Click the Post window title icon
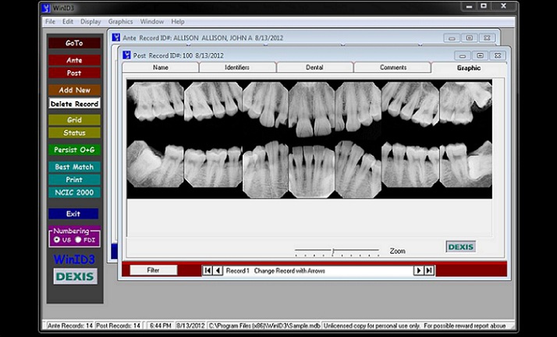Image resolution: width=557 pixels, height=337 pixels. (x=127, y=55)
